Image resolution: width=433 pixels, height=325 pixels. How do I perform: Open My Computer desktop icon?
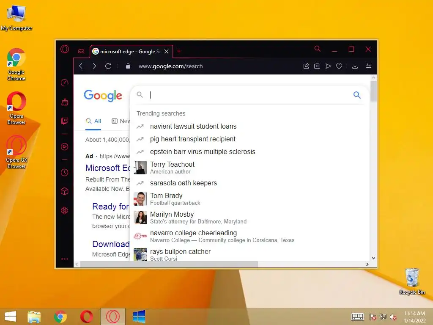pyautogui.click(x=16, y=17)
